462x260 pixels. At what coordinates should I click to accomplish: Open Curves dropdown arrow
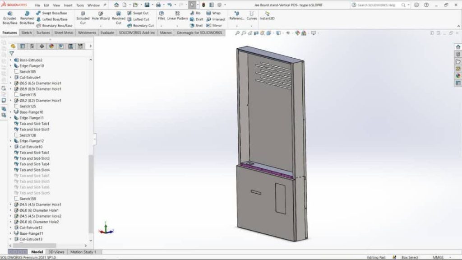pos(251,26)
